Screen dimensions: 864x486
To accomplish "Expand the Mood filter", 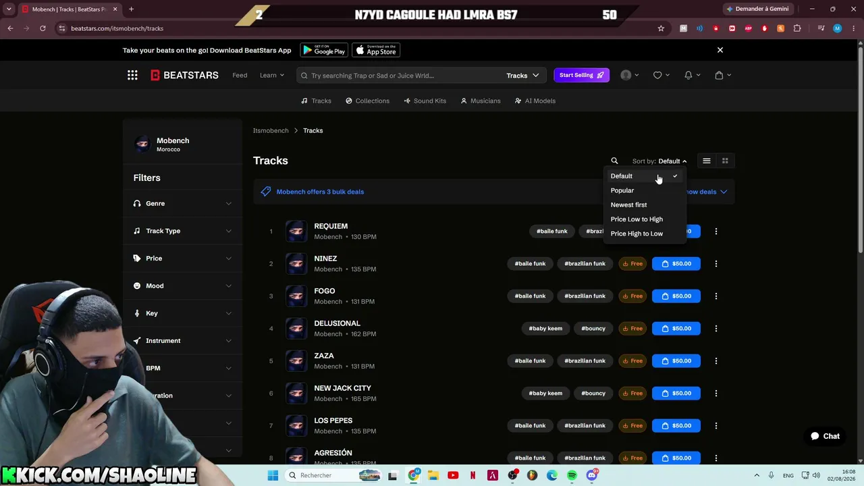I will (x=183, y=286).
